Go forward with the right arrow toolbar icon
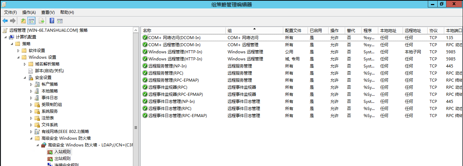The width and height of the screenshot is (463, 166). pos(13,21)
